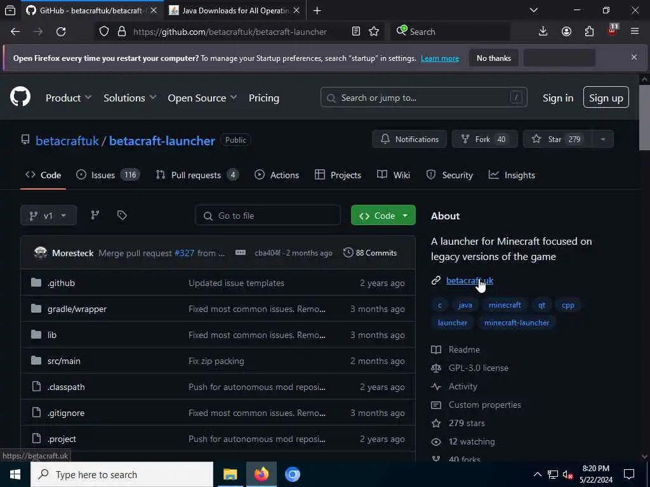This screenshot has width=650, height=487.
Task: Reload the page with the refresh icon
Action: point(61,32)
